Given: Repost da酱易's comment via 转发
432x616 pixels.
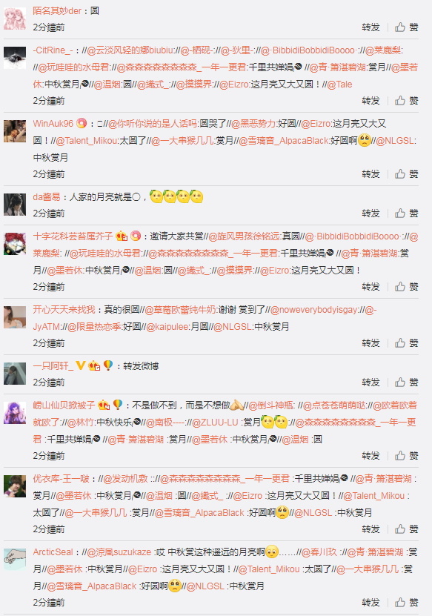Looking at the screenshot, I should click(370, 213).
